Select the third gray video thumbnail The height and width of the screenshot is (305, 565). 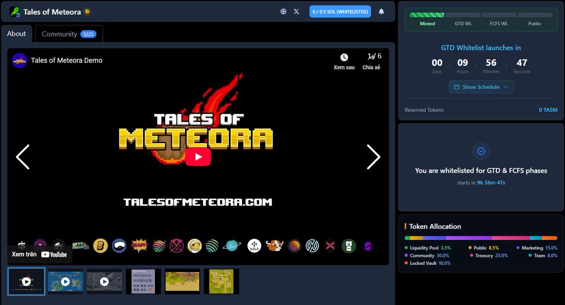(x=105, y=281)
